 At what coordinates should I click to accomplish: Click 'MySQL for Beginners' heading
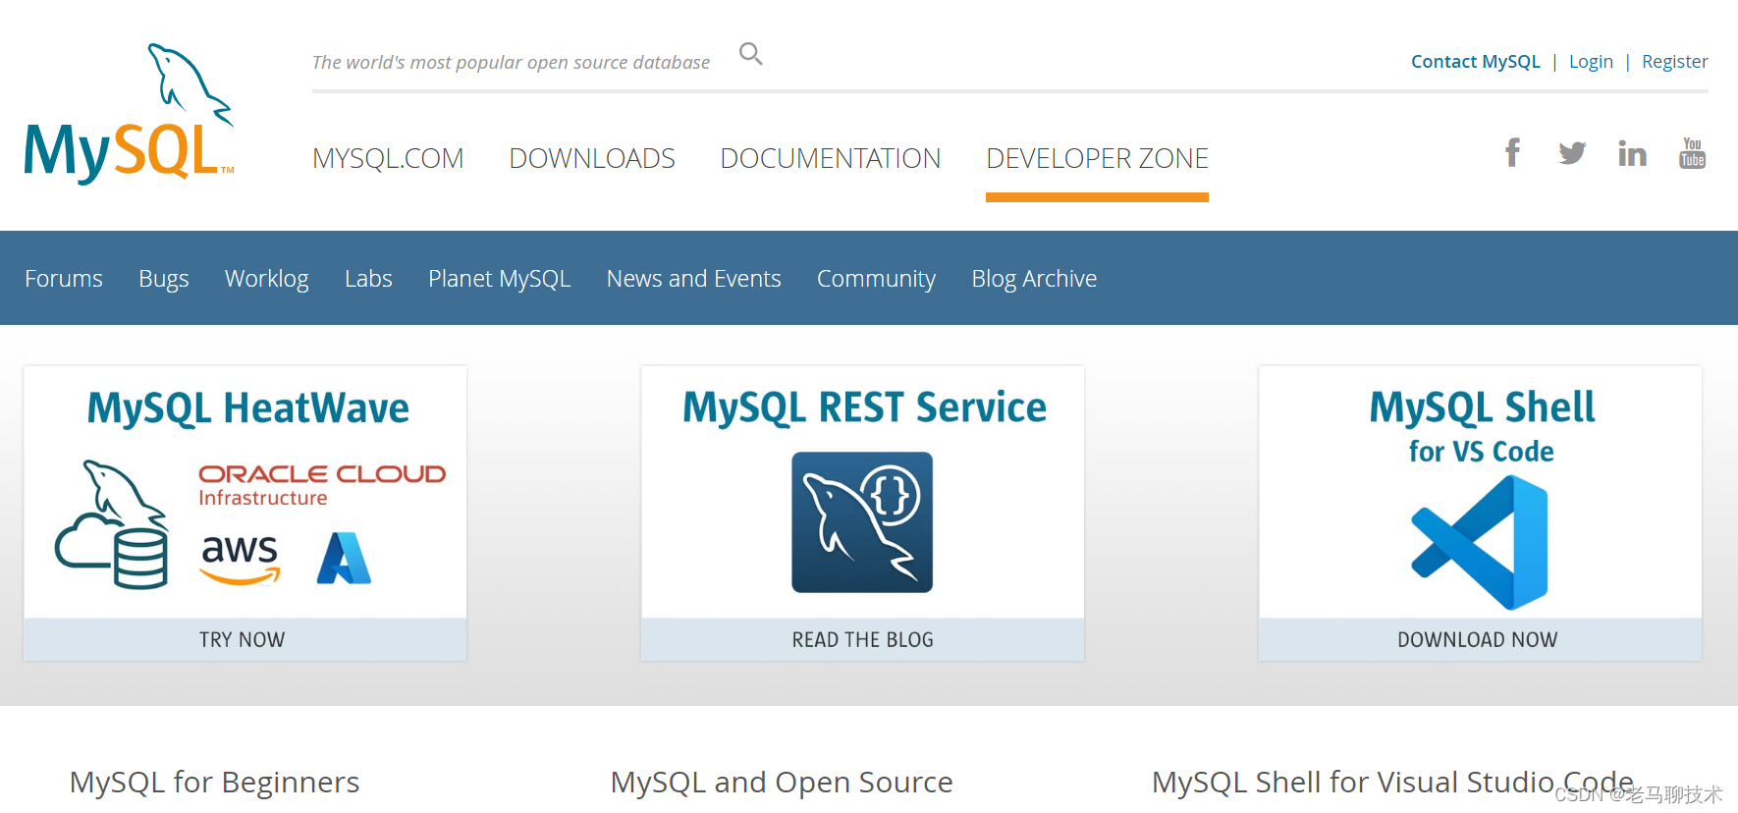[x=214, y=783]
